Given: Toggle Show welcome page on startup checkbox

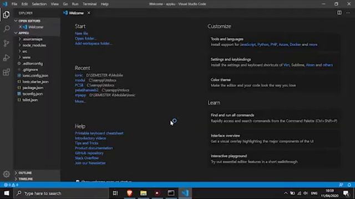Looking at the screenshot, I should (78, 181).
